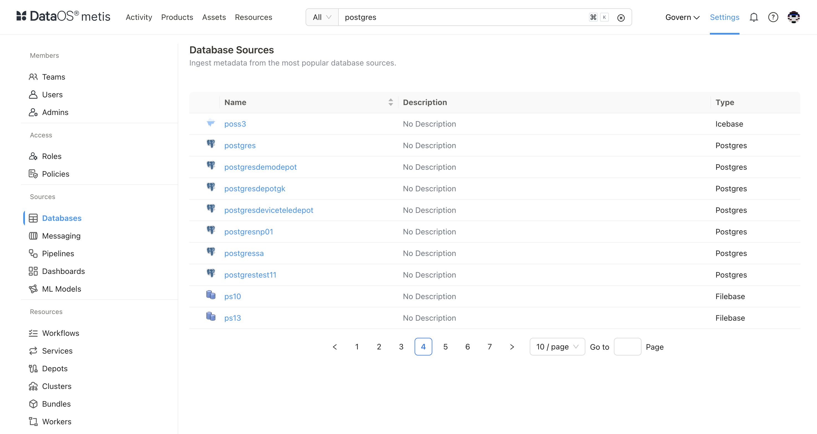Screen dimensions: 817x434
Task: Click the Description column header
Action: click(425, 102)
